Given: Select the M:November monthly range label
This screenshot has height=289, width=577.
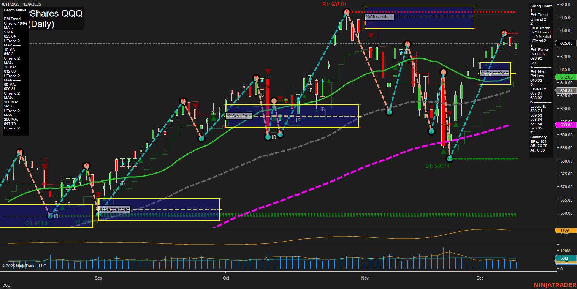Looking at the screenshot, I should (x=379, y=17).
